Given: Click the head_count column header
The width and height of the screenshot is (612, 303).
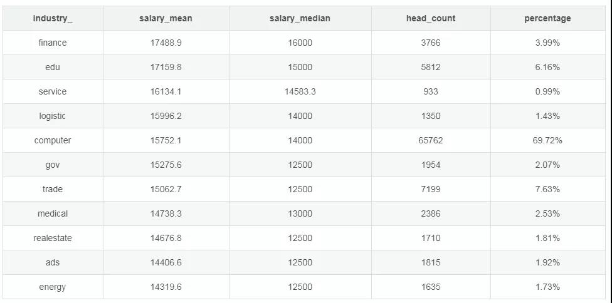Looking at the screenshot, I should tap(431, 18).
